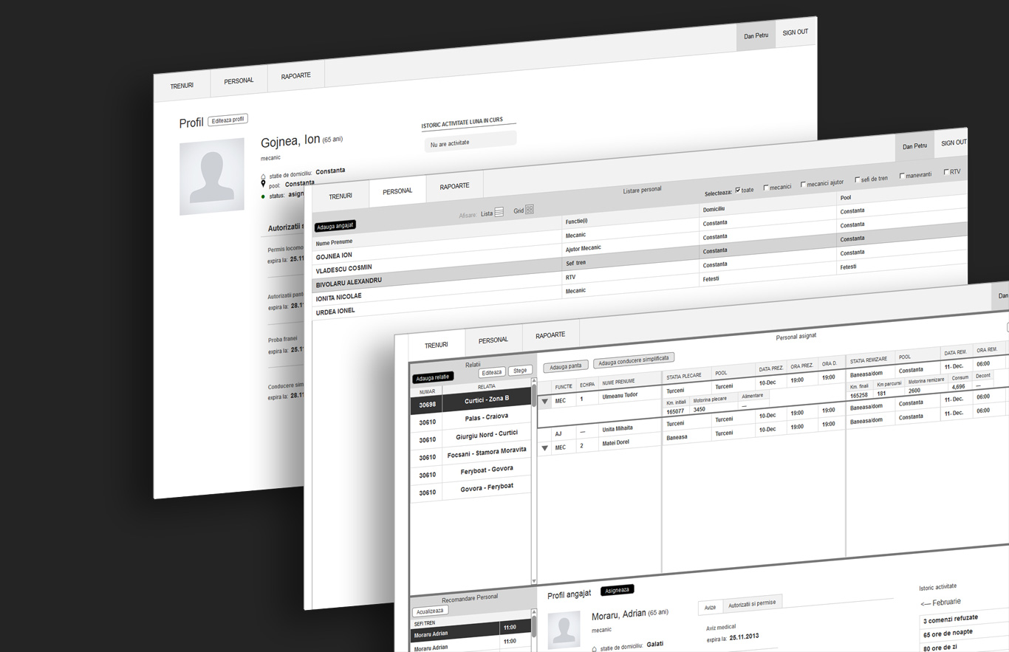This screenshot has width=1009, height=652.
Task: Switch to Grid view icon in Personal window
Action: pos(530,210)
